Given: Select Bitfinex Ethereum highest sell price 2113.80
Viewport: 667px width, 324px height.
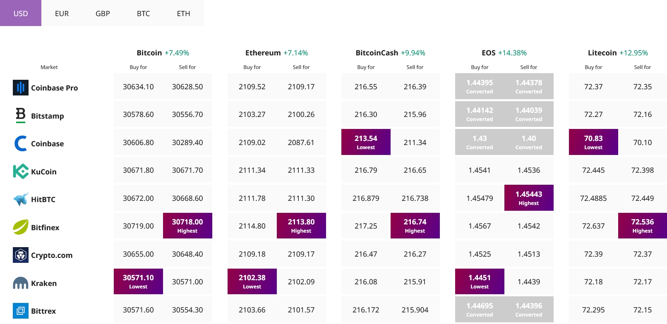Looking at the screenshot, I should click(301, 226).
